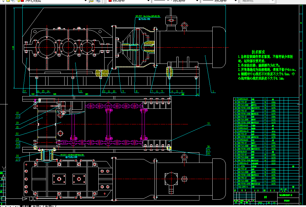The image size is (306, 207).
Task: Open the greyed plot style 随颜色 dropdown
Action: coord(258,1)
